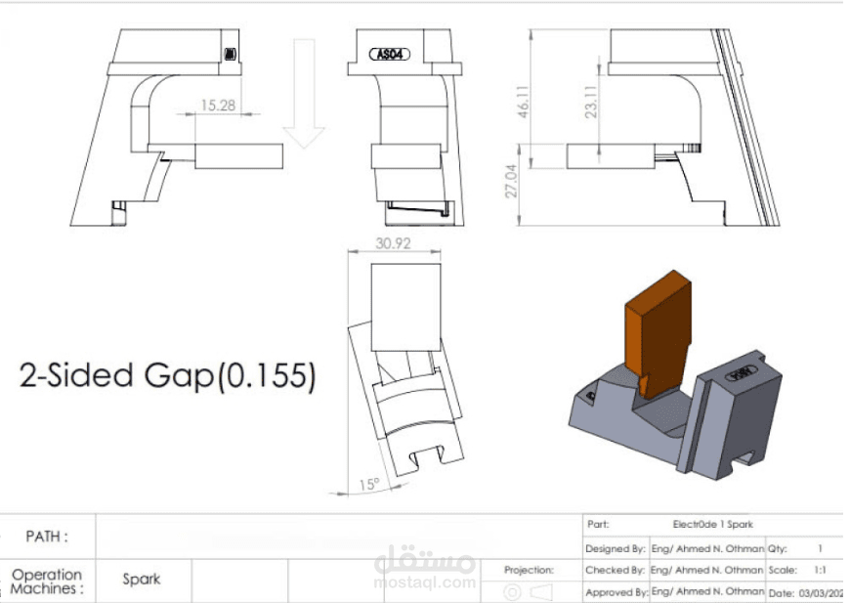Click the Qty: label
The width and height of the screenshot is (850, 603).
(778, 549)
